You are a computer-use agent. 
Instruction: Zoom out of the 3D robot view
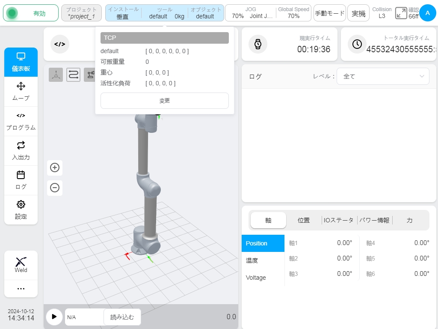point(55,188)
